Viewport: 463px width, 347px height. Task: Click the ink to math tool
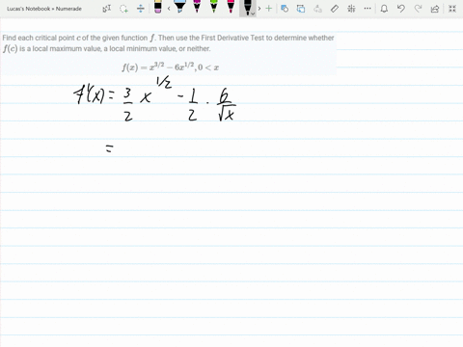[317, 9]
